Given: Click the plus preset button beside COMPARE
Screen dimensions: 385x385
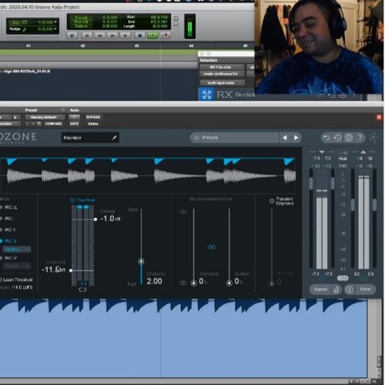Looking at the screenshot, I should point(33,124).
